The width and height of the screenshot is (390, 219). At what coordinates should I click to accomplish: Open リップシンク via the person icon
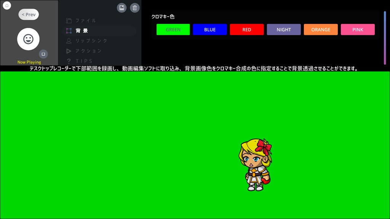(69, 41)
